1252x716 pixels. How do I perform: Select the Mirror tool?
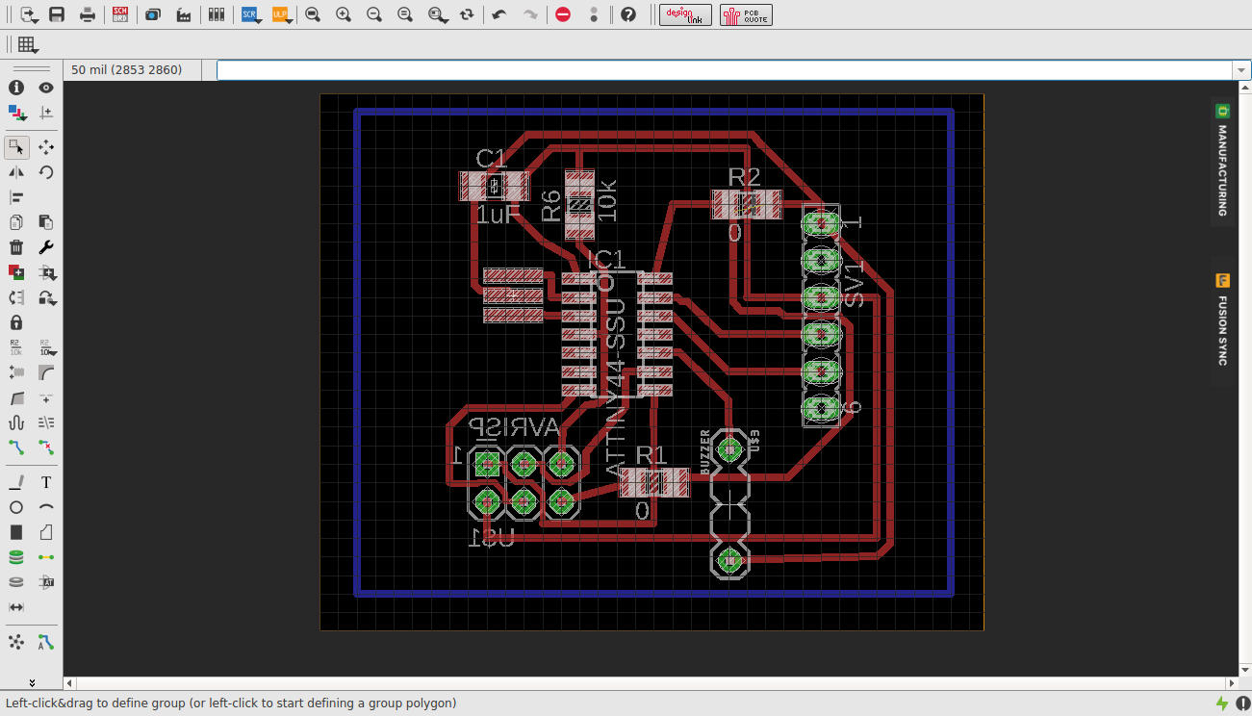click(15, 171)
